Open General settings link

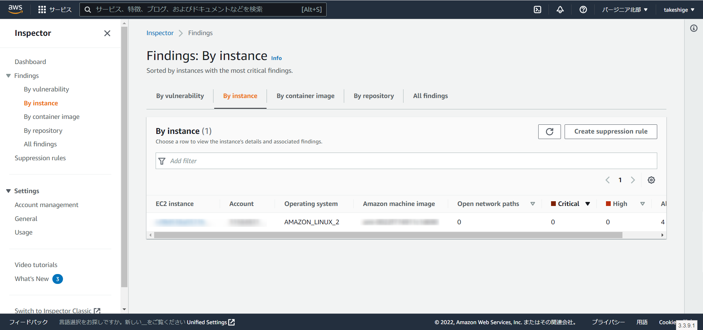[26, 219]
